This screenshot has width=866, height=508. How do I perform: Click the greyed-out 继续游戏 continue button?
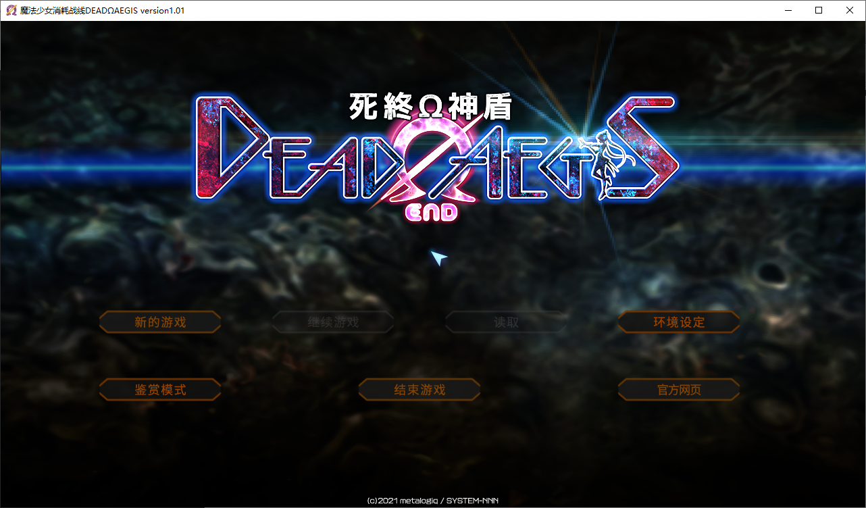(333, 322)
